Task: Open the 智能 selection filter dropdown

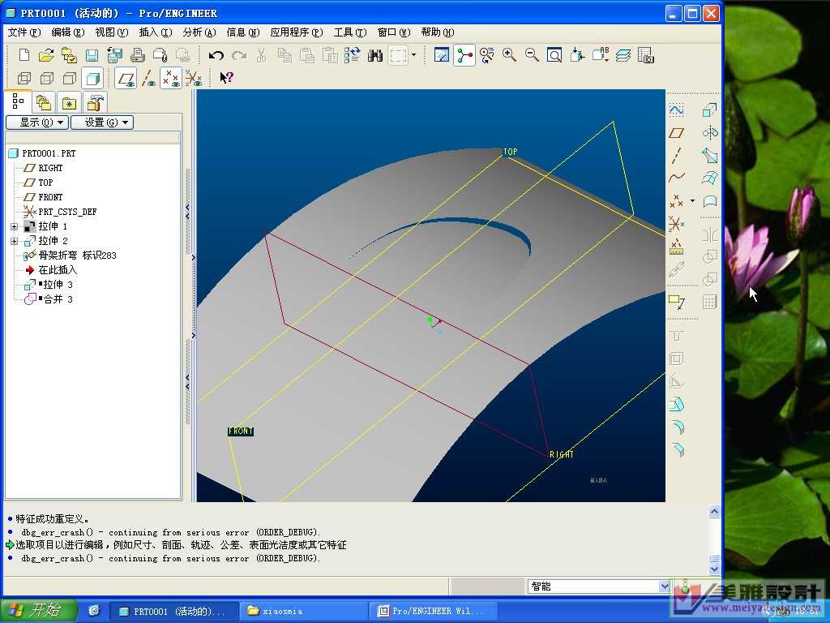Action: pos(665,586)
